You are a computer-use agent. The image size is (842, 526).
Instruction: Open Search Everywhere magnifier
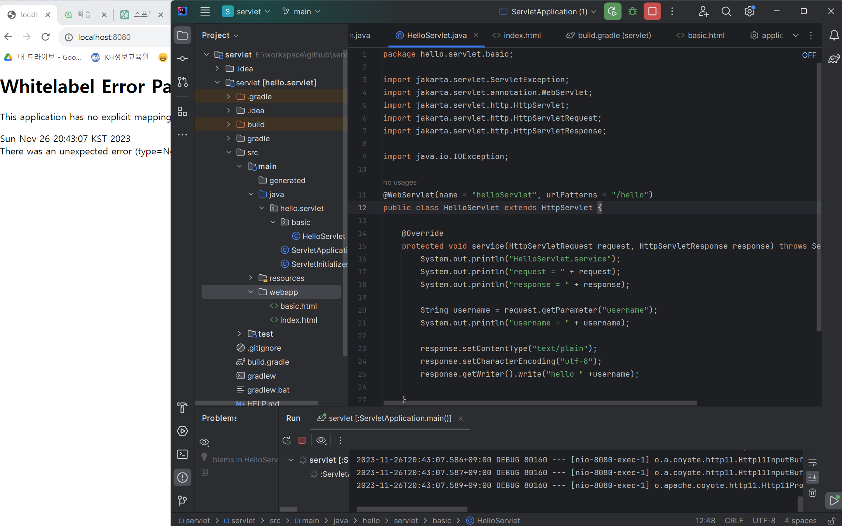pyautogui.click(x=726, y=12)
